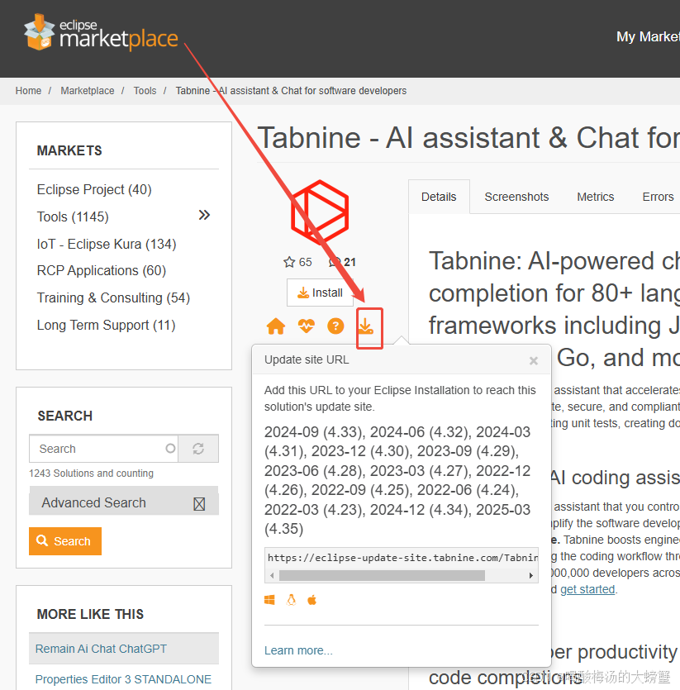680x690 pixels.
Task: Click the horizontal scrollbar thumb under URL
Action: click(382, 576)
